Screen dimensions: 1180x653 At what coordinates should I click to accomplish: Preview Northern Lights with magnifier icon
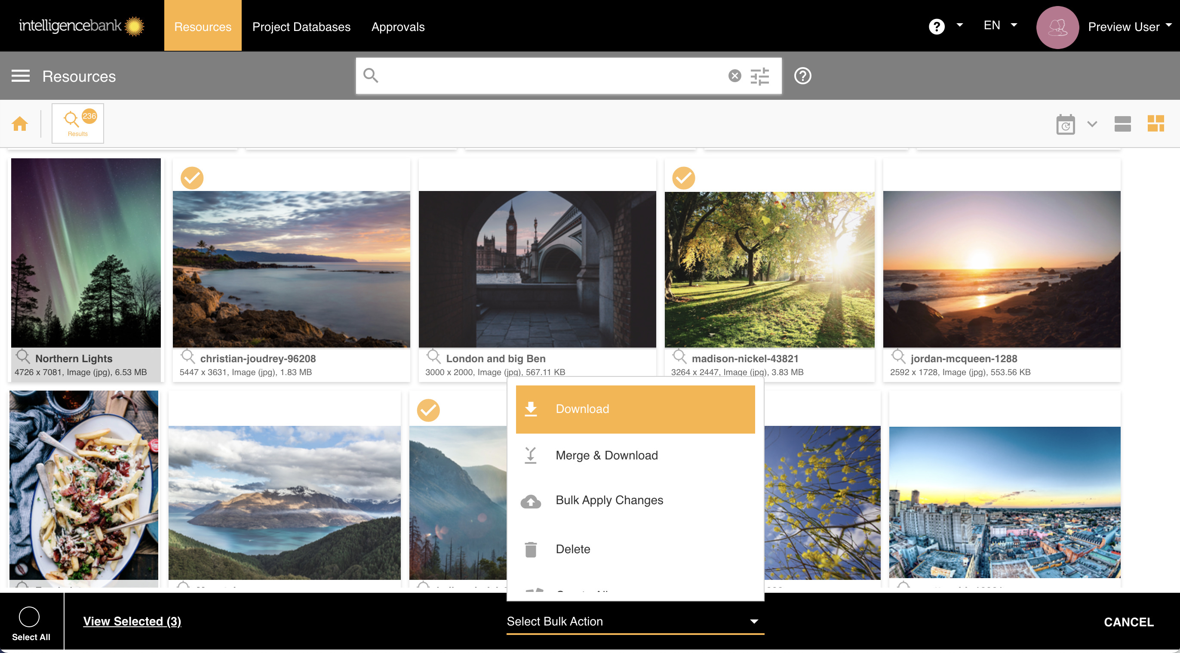pos(22,357)
